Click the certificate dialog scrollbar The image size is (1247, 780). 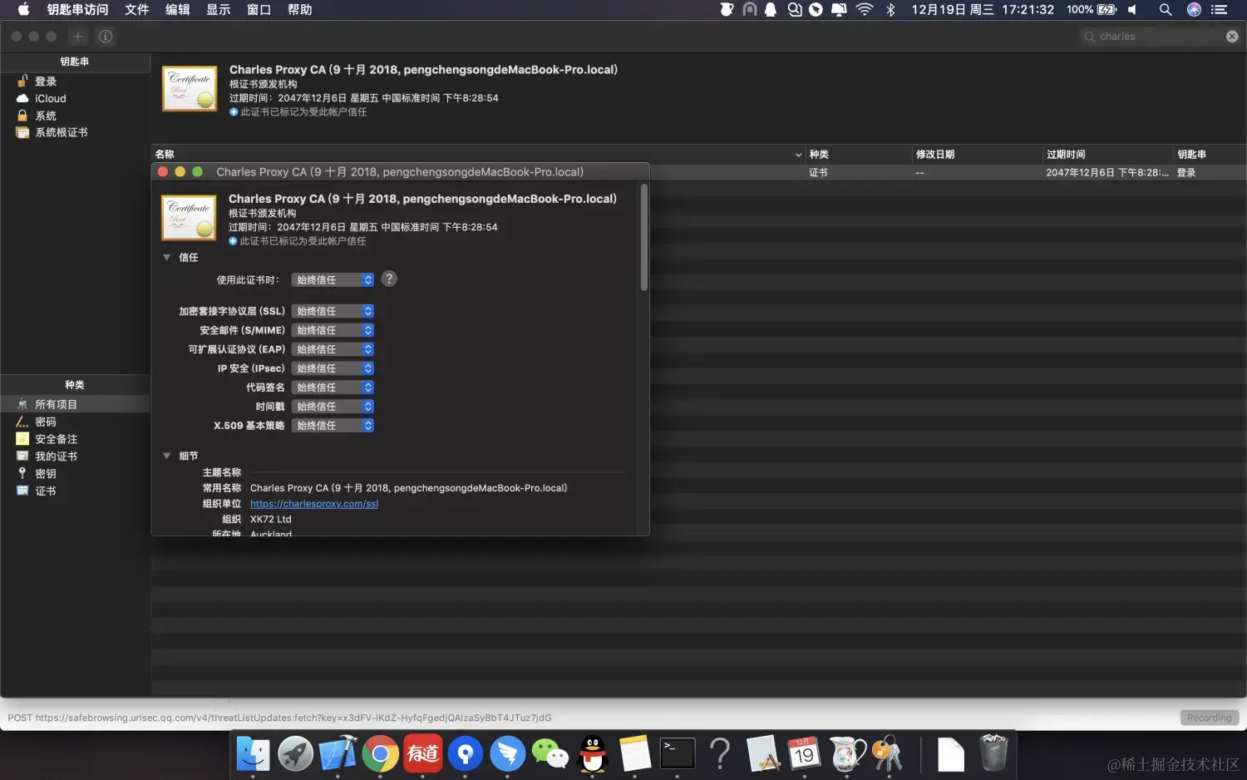pos(643,239)
